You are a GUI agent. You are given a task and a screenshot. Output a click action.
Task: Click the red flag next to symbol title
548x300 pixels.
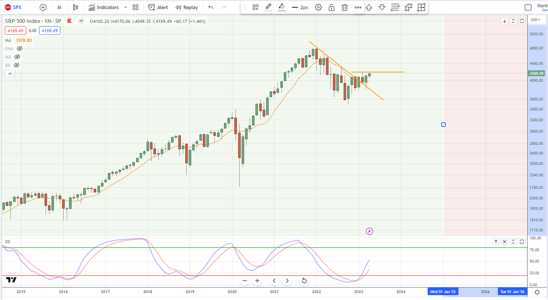pyautogui.click(x=69, y=21)
